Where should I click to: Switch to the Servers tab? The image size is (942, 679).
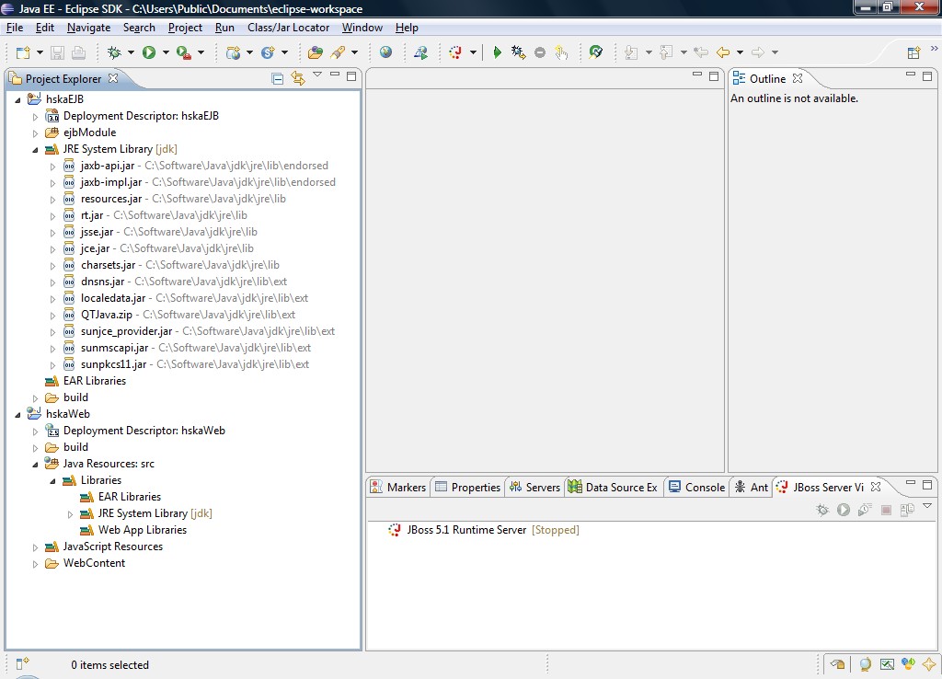pos(534,488)
